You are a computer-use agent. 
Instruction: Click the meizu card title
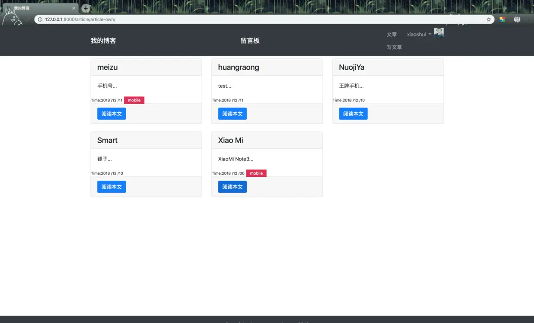107,68
